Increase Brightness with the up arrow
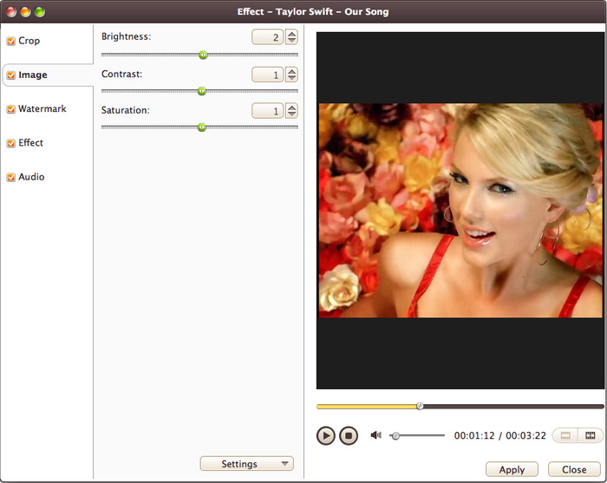607x483 pixels. click(291, 34)
